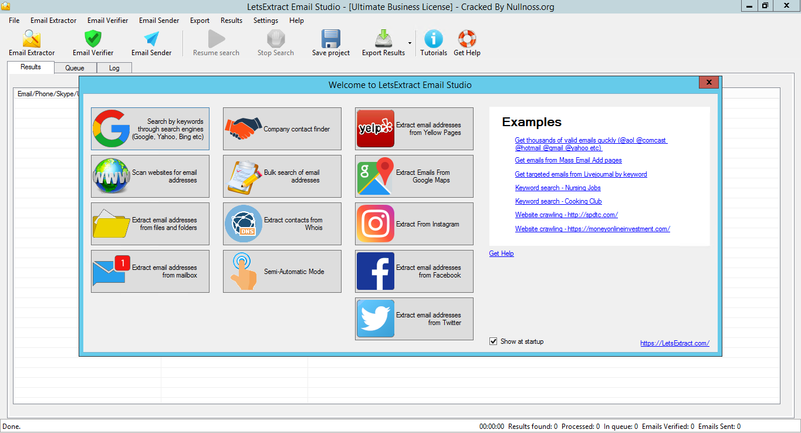Viewport: 801px width, 433px height.
Task: Choose Extract From Instagram
Action: [x=414, y=224]
